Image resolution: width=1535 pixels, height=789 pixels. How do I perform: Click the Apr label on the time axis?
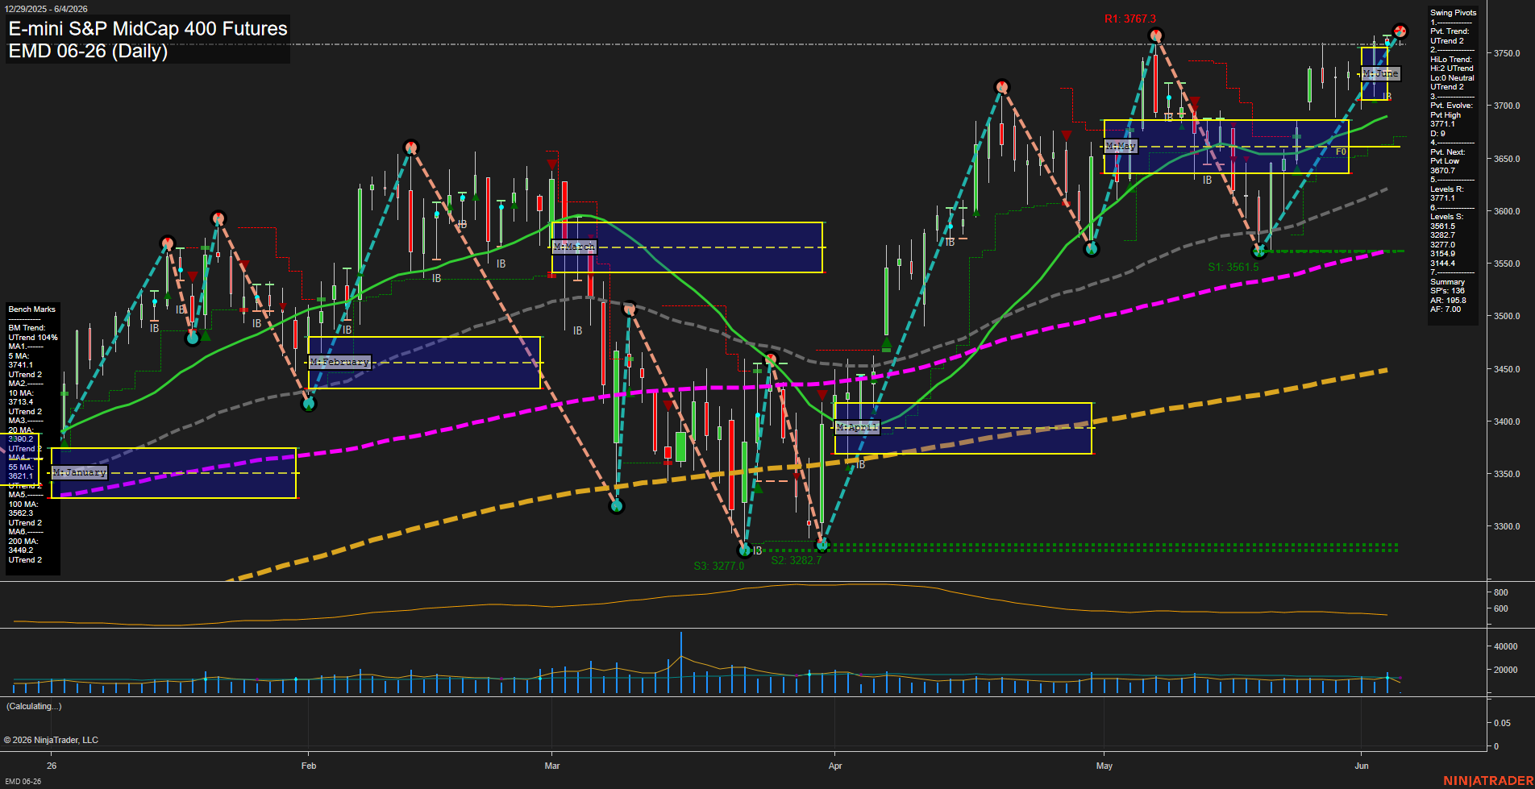(835, 766)
